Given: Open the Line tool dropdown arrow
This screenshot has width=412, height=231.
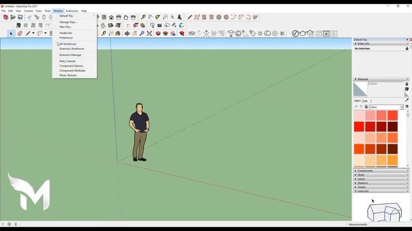Looking at the screenshot, I should pos(33,33).
